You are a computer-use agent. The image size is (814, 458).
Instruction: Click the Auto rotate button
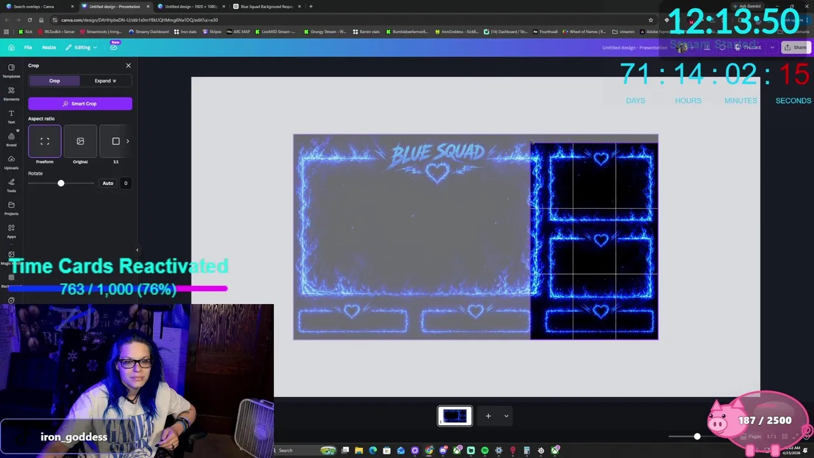tap(107, 183)
